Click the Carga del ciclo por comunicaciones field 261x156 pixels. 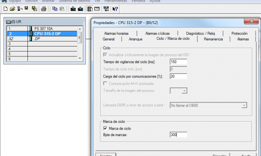coord(179,76)
